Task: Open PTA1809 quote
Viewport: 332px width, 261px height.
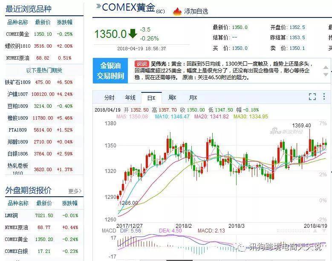Action: [17, 130]
